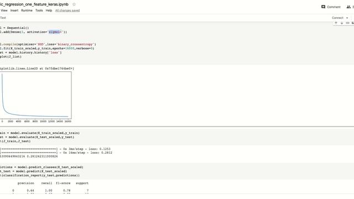
Task: Open the Help menu
Action: (49, 11)
